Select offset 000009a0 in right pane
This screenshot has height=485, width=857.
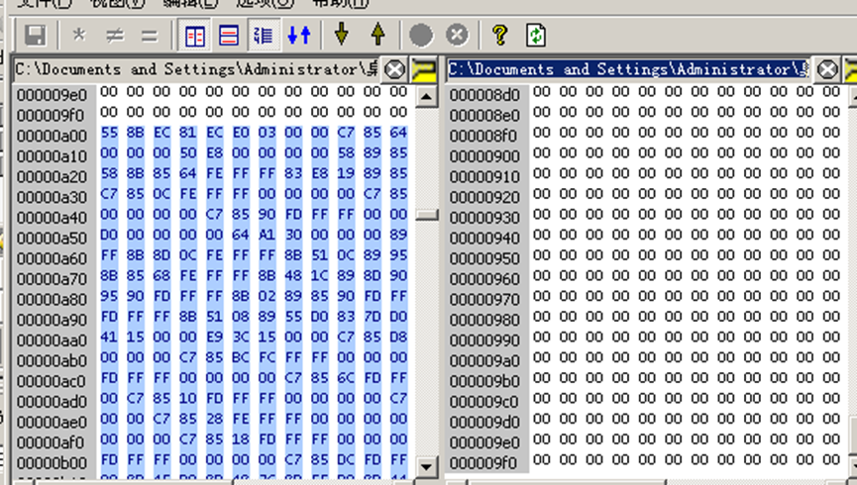coord(484,361)
